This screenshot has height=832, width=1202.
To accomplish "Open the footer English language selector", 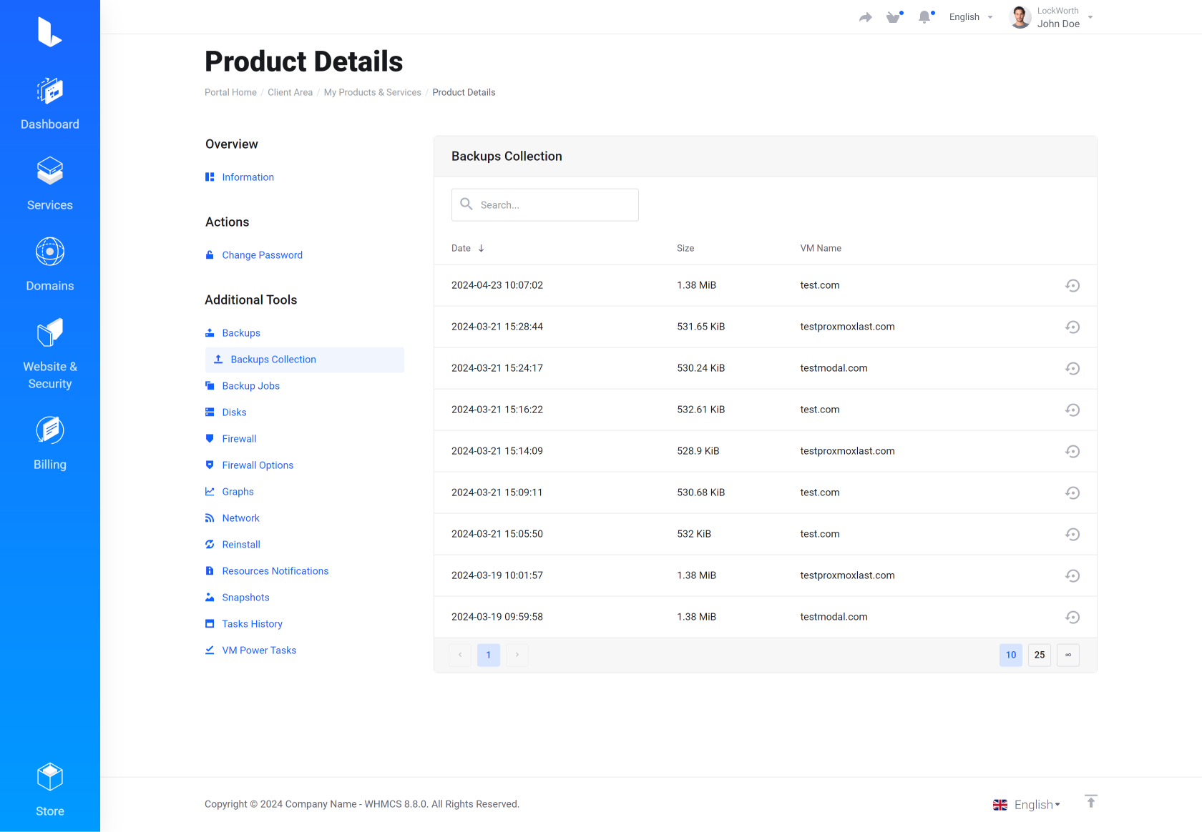I will pos(1037,805).
